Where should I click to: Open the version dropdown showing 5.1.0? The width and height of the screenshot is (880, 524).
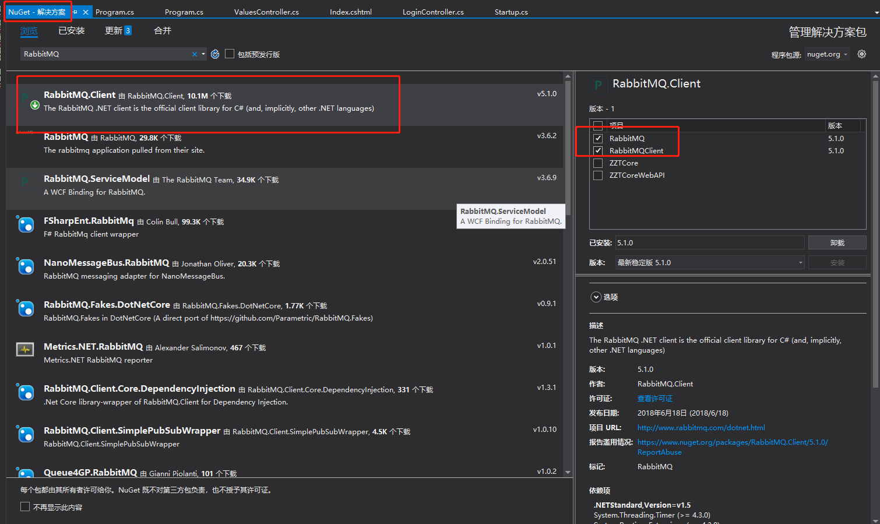click(x=710, y=262)
